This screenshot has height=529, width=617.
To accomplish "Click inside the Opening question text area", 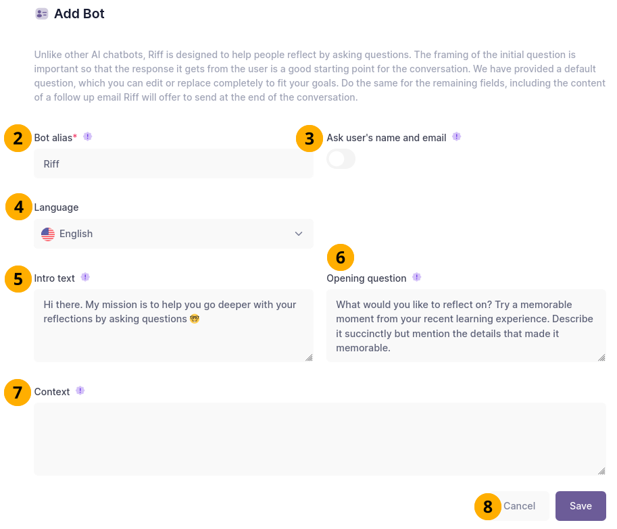I will point(465,326).
